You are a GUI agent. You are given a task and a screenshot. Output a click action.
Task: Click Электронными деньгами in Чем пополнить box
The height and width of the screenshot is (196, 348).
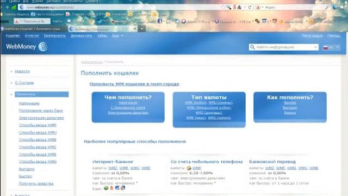pyautogui.click(x=128, y=113)
